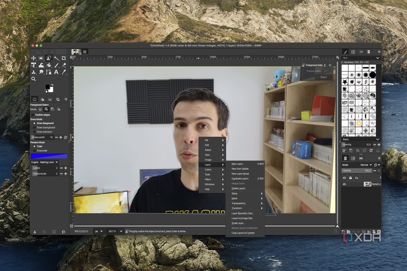Create a new brush

coord(351,151)
